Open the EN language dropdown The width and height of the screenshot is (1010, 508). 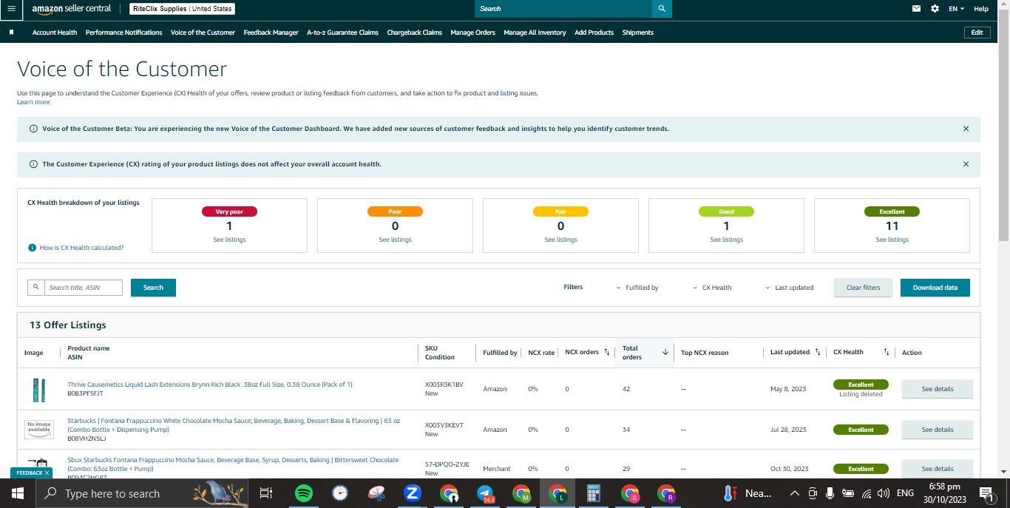[x=957, y=9]
